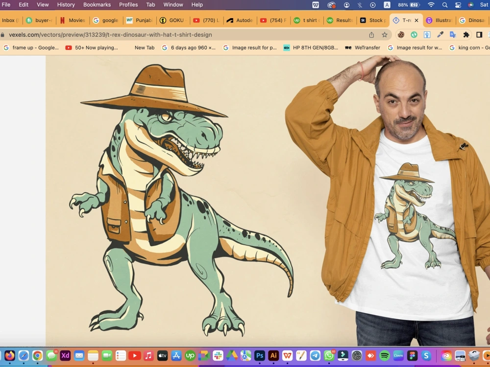The height and width of the screenshot is (367, 490).
Task: Switch to the Autodesk tab
Action: click(x=240, y=20)
